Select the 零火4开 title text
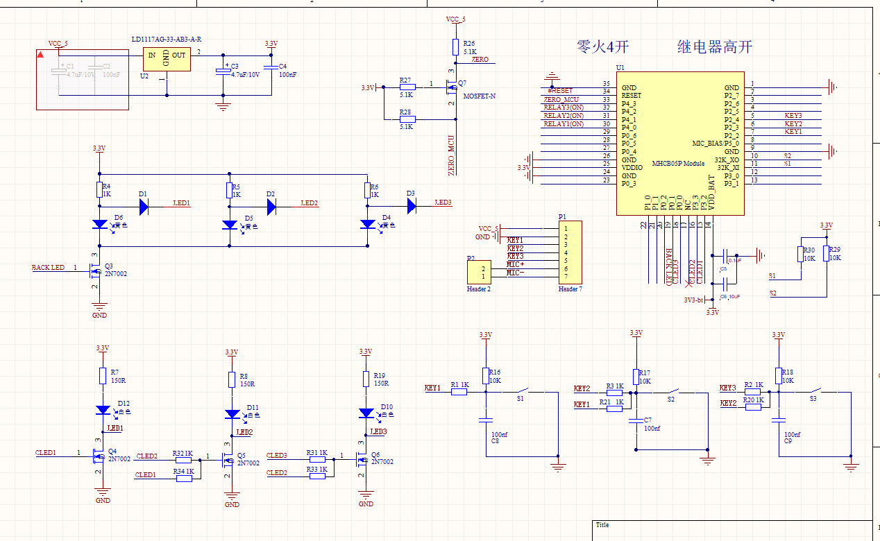The image size is (880, 541). (602, 47)
